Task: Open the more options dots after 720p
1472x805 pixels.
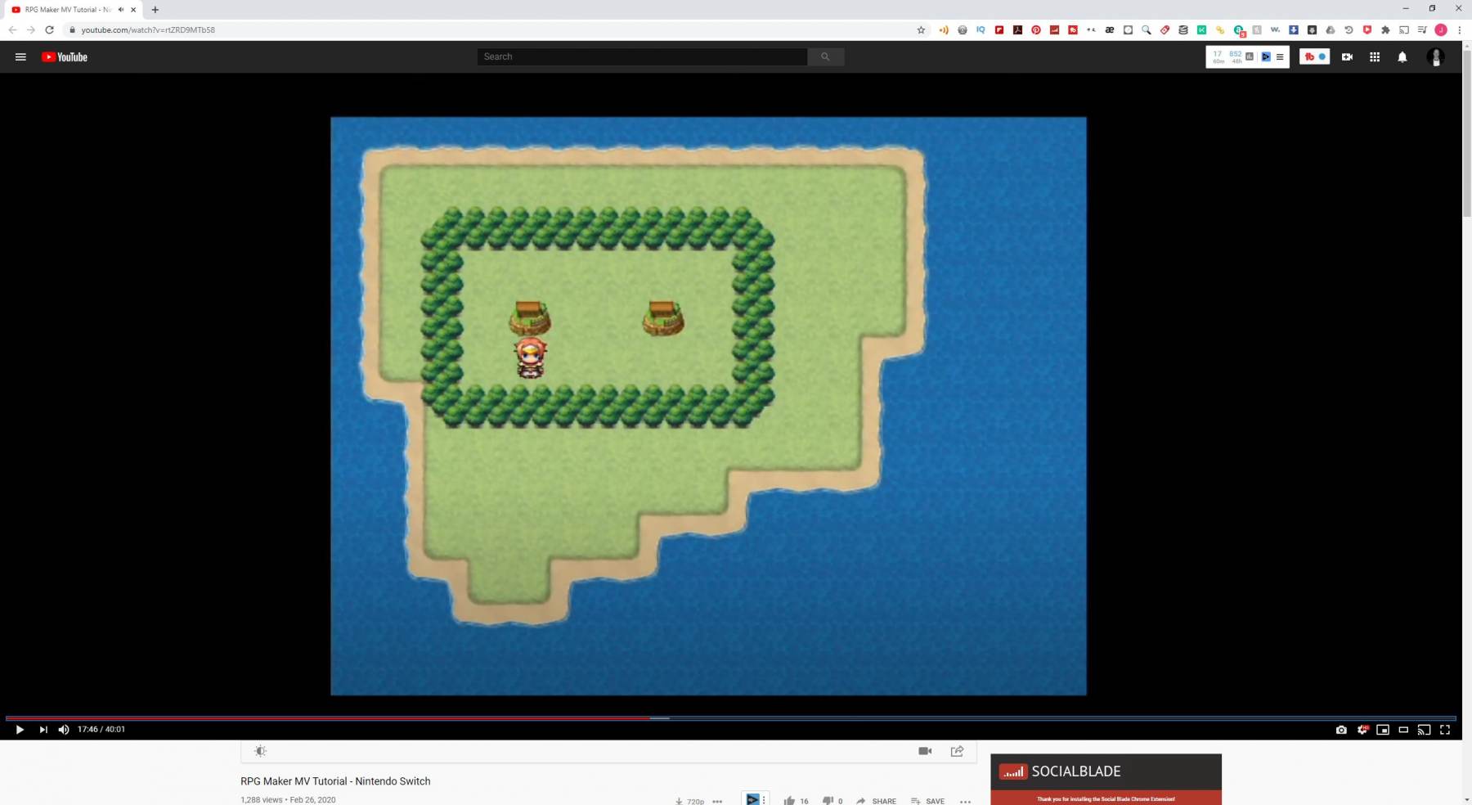Action: click(717, 801)
